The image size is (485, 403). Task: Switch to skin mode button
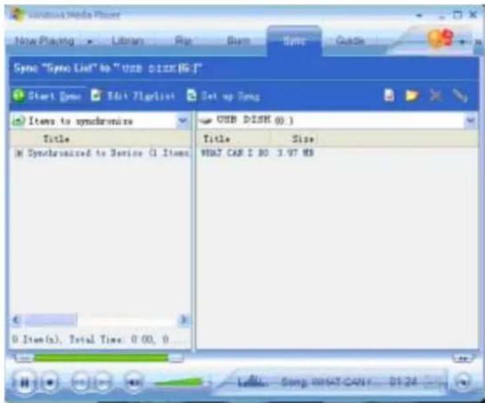pyautogui.click(x=464, y=383)
